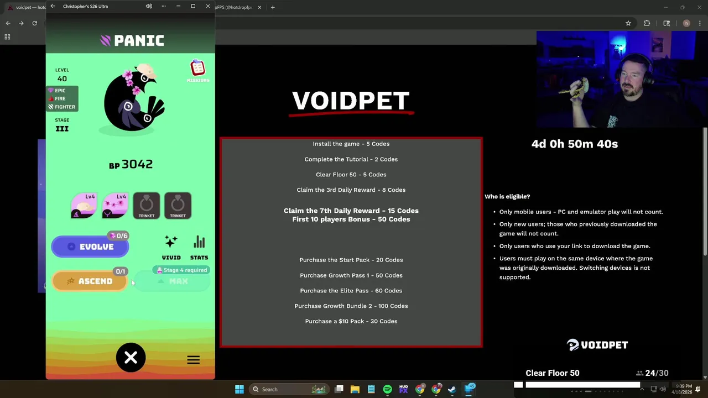Close the pet screen with X button
Image resolution: width=708 pixels, height=398 pixels.
131,358
